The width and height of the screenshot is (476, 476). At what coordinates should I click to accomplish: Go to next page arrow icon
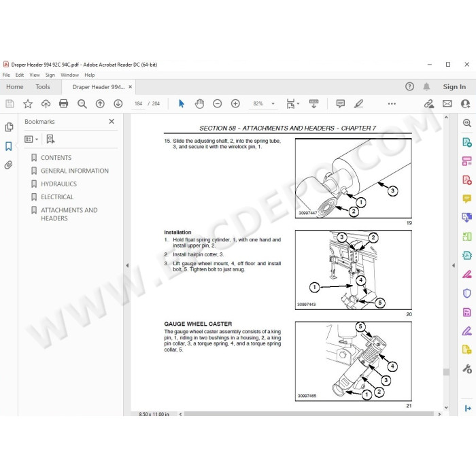118,104
